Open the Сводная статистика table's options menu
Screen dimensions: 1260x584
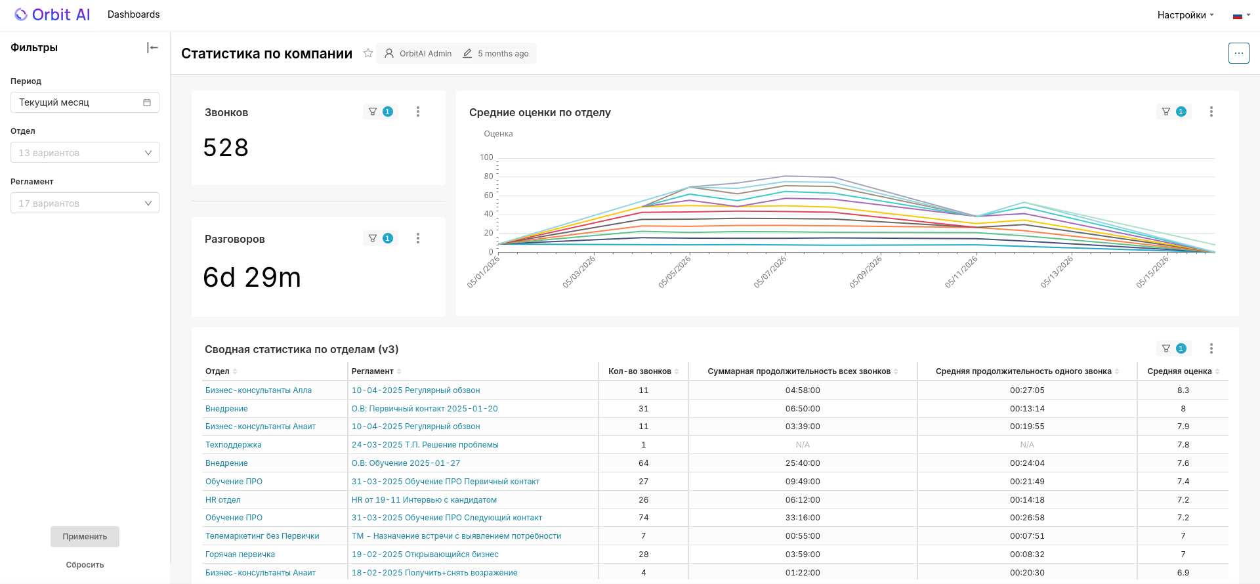(x=1211, y=348)
